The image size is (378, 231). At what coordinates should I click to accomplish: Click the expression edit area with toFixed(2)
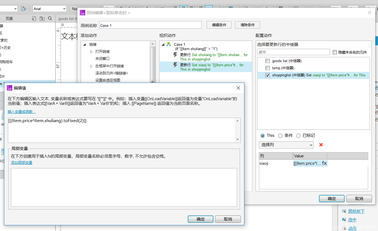pos(122,130)
